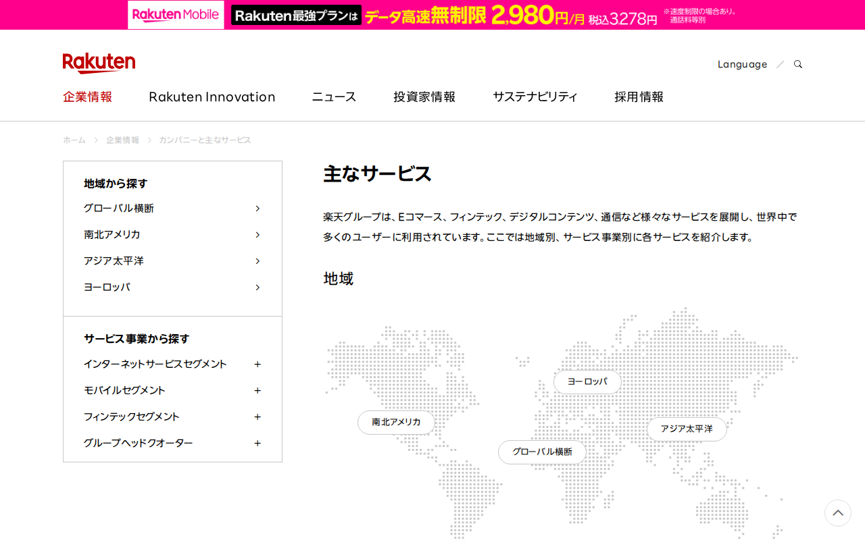This screenshot has width=865, height=540.
Task: Select 南北アメリカ button on world map
Action: point(396,423)
